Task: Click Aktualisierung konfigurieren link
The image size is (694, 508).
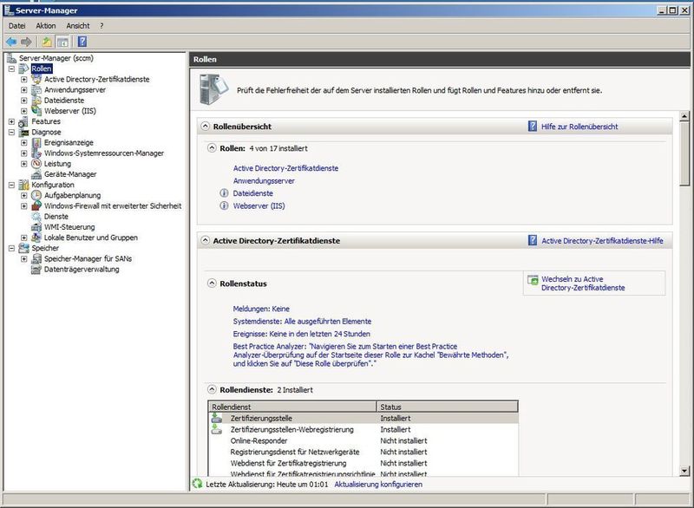Action: click(378, 484)
